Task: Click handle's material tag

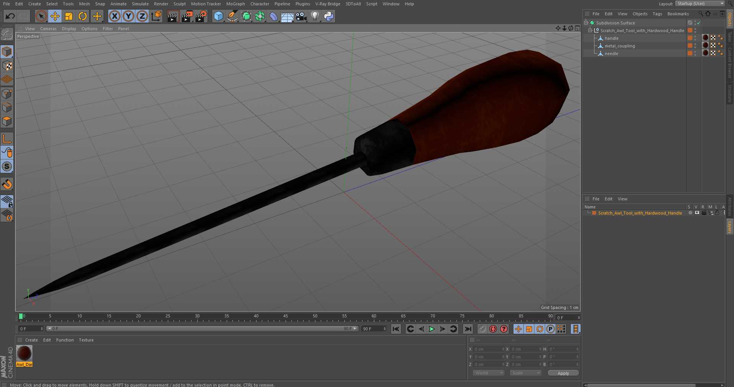Action: [705, 37]
